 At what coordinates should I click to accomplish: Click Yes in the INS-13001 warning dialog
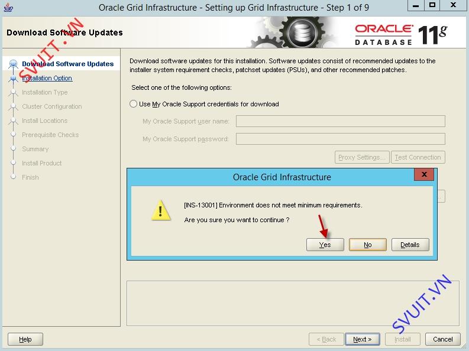point(325,245)
